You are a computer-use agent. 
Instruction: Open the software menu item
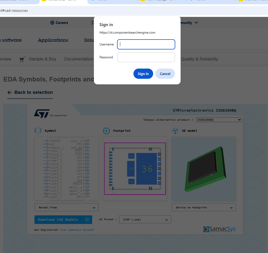(x=11, y=40)
